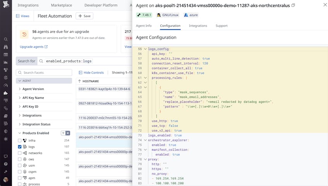Click the Save button

coord(84,16)
